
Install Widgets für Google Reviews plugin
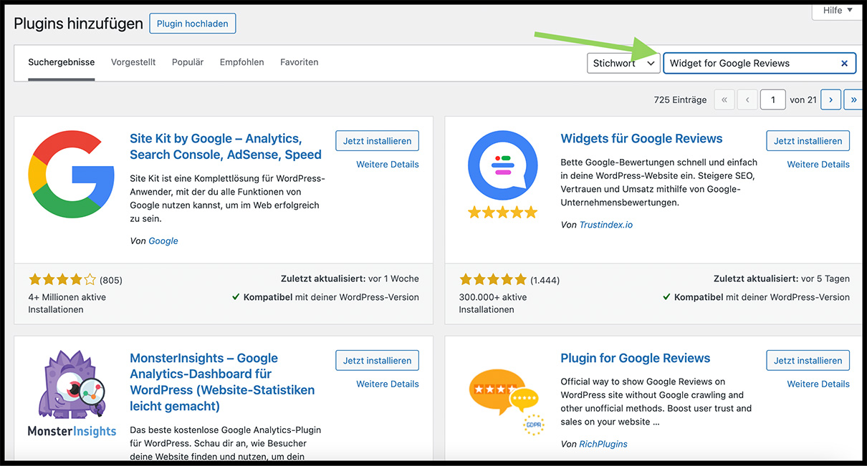[808, 141]
